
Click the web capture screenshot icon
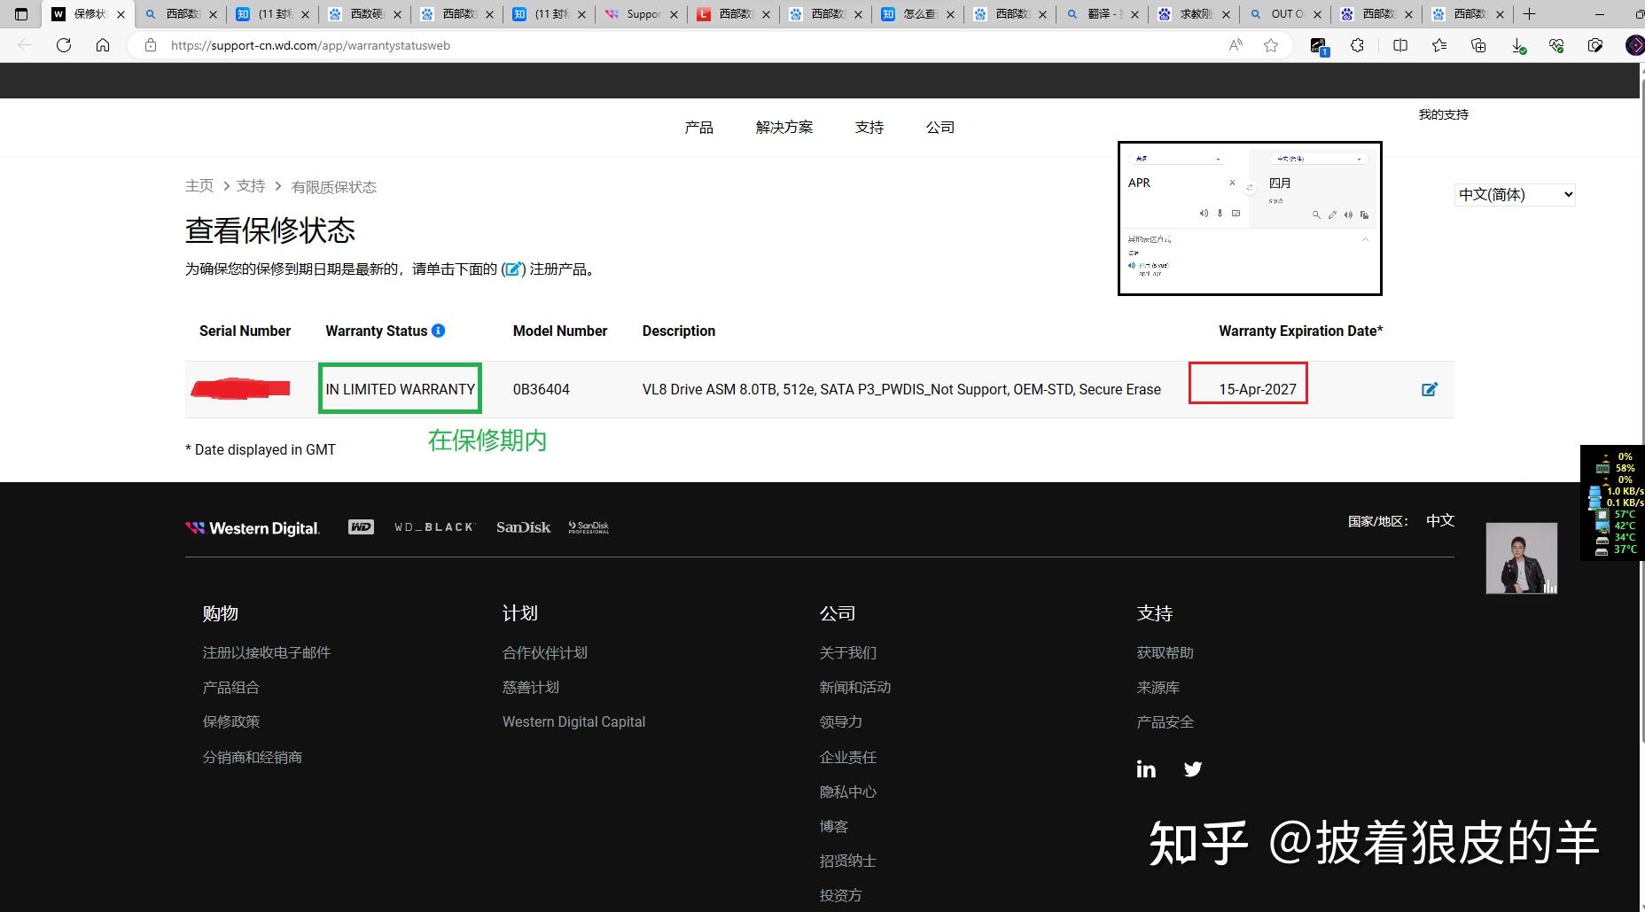(1595, 46)
